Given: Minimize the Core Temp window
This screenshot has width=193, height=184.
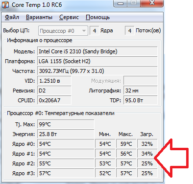Looking at the screenshot, I should tap(121, 3).
